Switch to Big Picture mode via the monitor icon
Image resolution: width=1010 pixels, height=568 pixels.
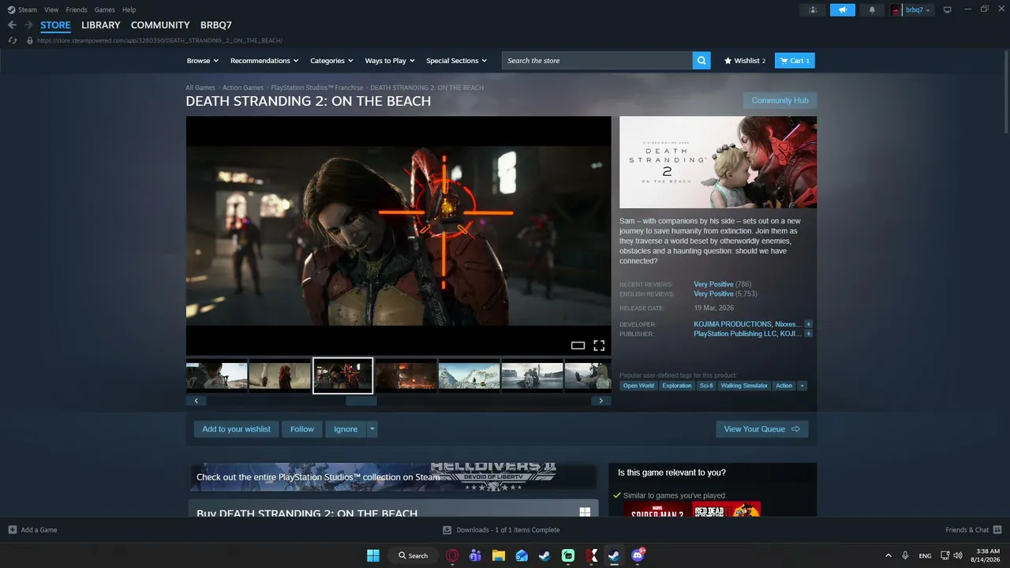point(948,10)
